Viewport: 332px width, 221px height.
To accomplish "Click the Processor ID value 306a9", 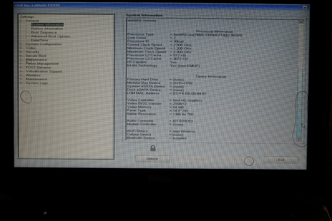I will click(x=178, y=41).
